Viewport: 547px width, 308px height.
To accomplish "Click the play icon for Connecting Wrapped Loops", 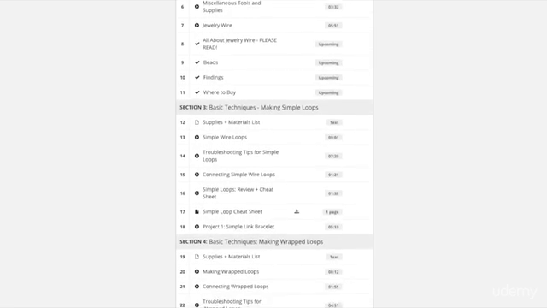I will coord(197,287).
